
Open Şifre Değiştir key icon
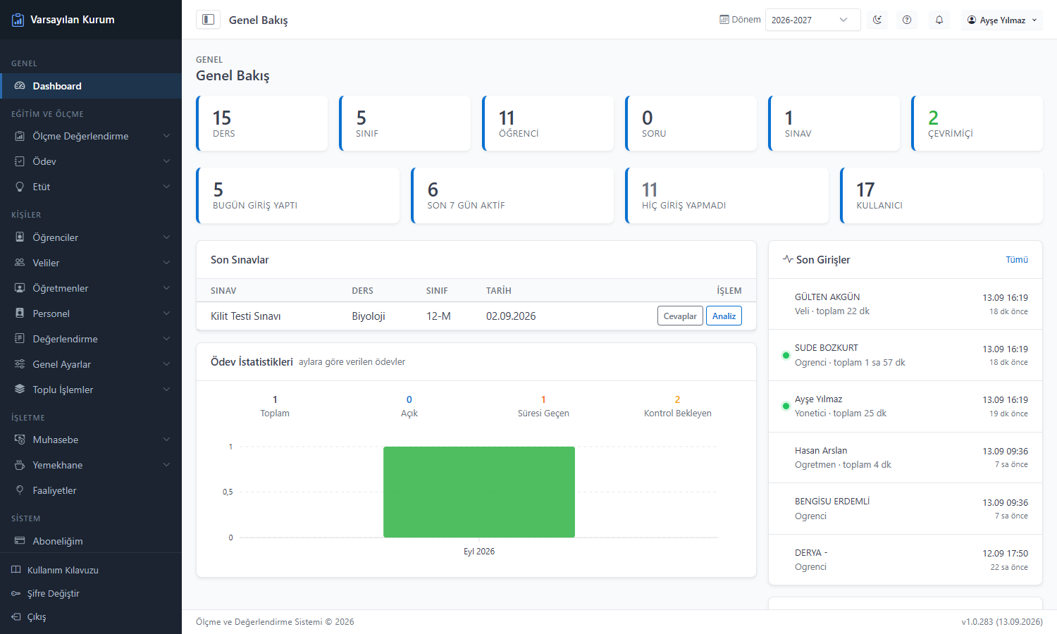[x=16, y=593]
